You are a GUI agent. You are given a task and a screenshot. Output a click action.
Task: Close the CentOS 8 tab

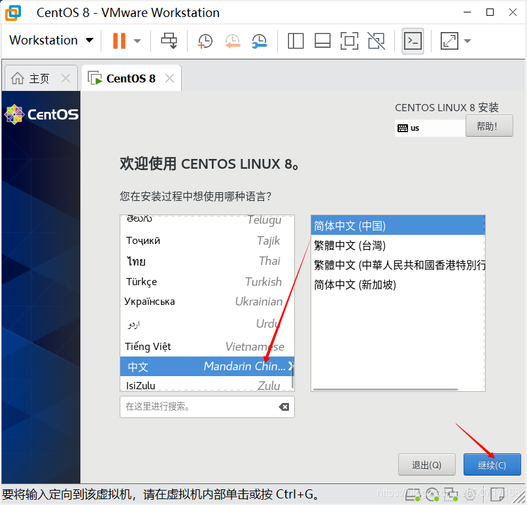tap(170, 78)
